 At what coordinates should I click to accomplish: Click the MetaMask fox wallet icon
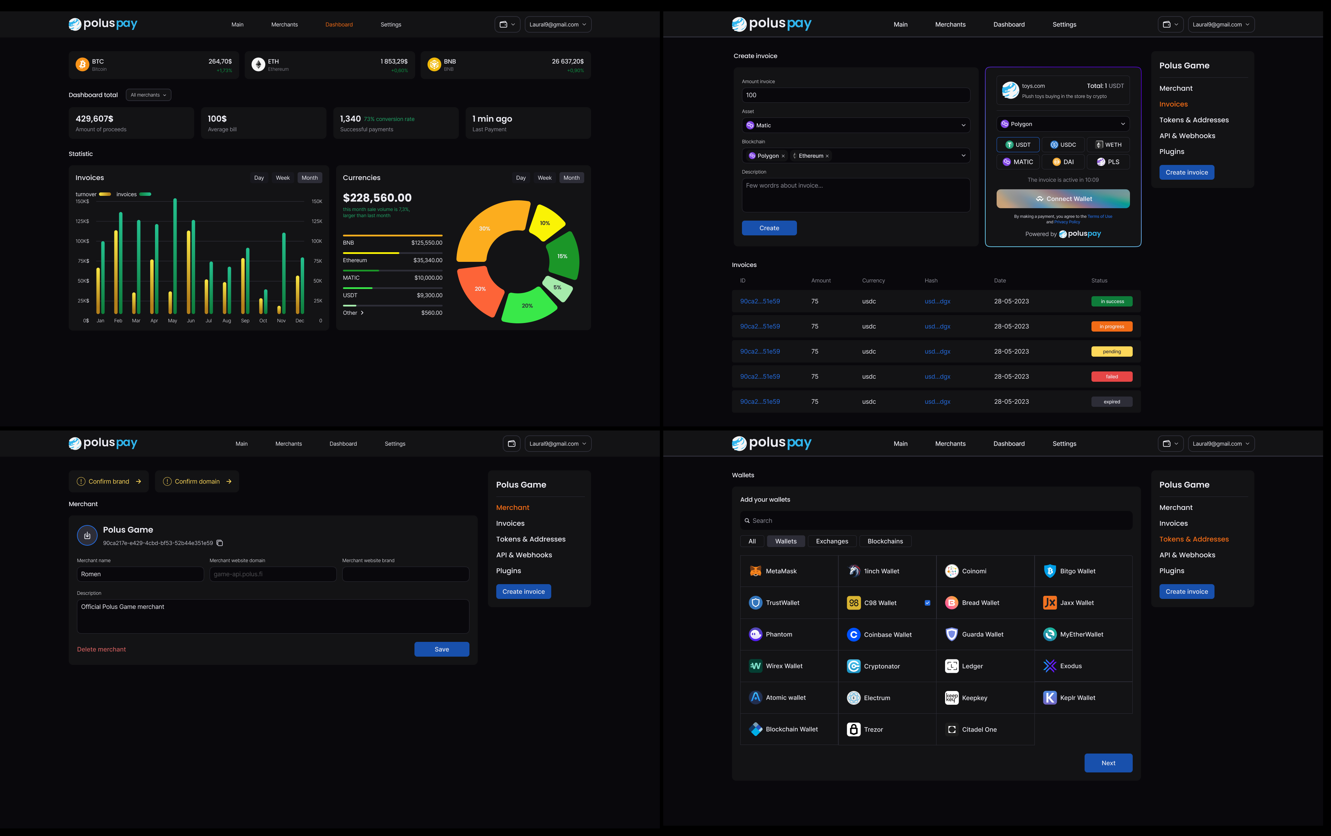pos(755,571)
